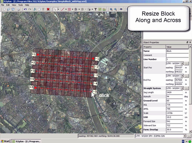Image resolution: width=192 pixels, height=143 pixels.
Task: Click the map folder icon right of the T tool
Action: click(104, 9)
